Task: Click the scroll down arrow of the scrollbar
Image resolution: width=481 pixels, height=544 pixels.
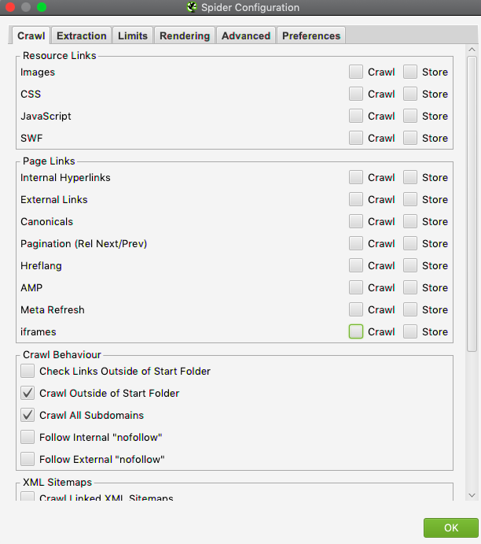Action: click(472, 494)
